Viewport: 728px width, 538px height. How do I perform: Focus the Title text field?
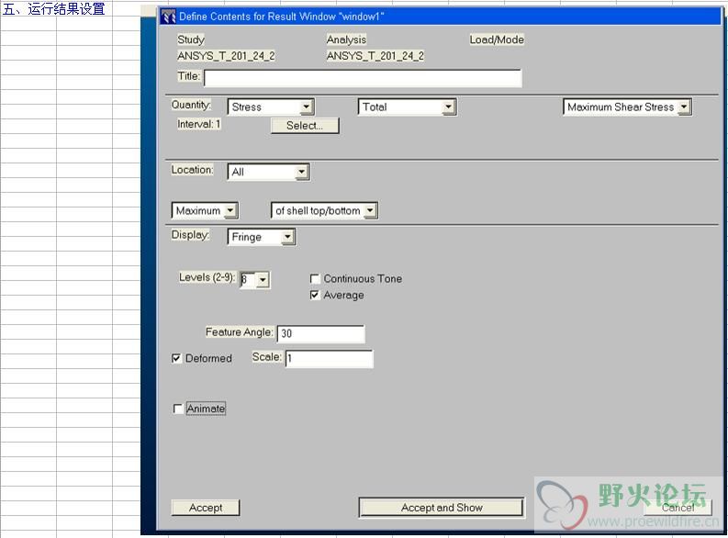click(x=363, y=78)
